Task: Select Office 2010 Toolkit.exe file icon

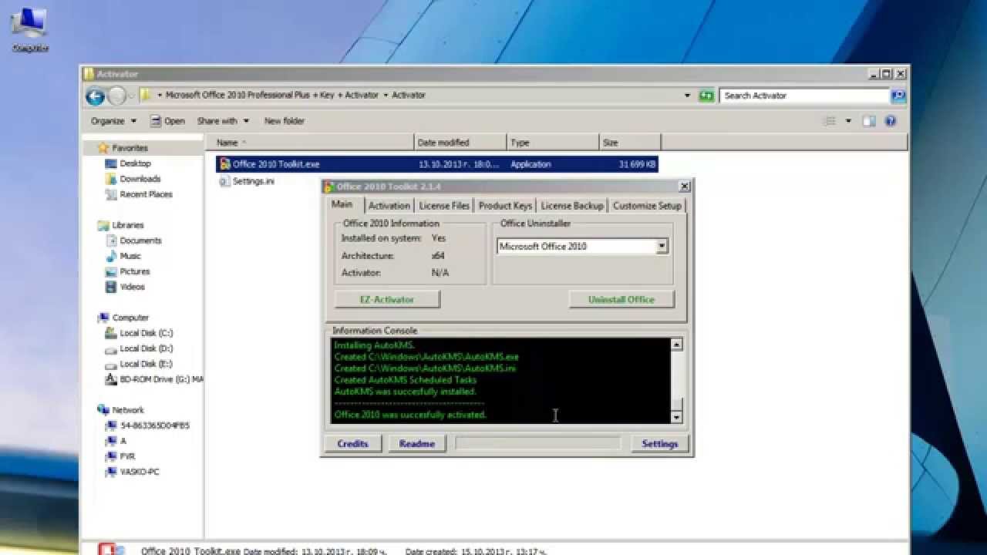Action: pyautogui.click(x=224, y=164)
